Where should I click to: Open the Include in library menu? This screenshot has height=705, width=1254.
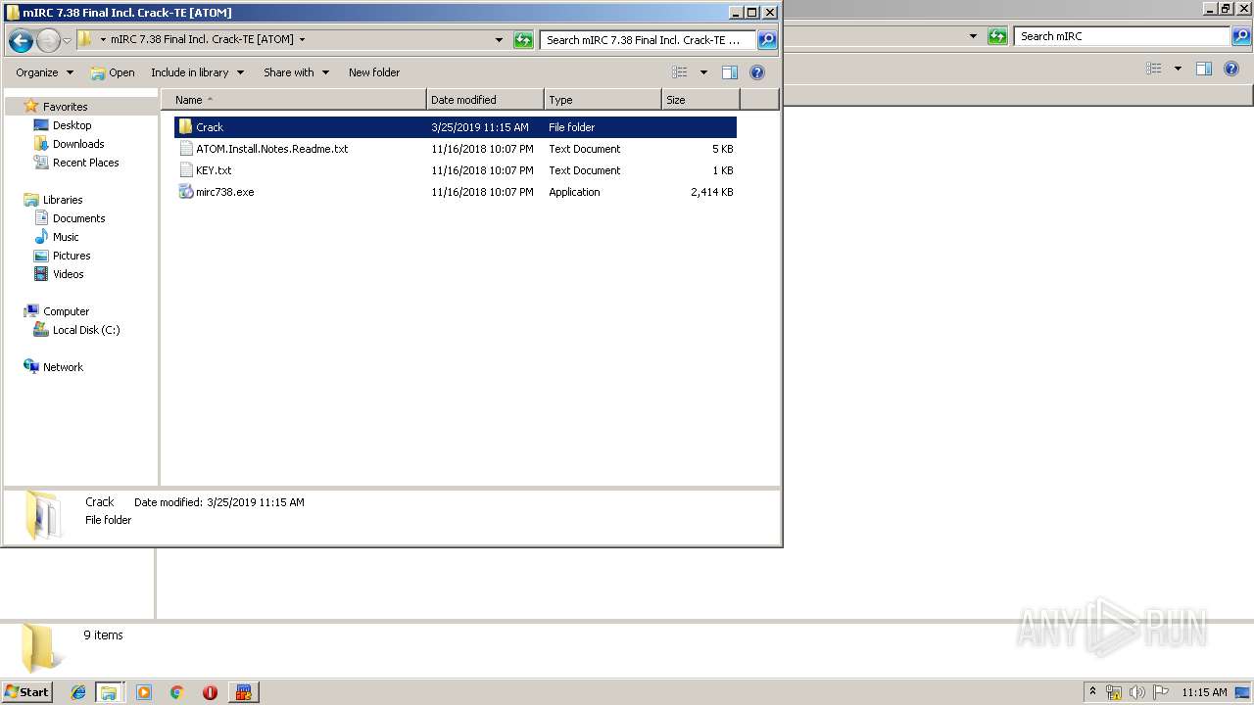[x=197, y=72]
